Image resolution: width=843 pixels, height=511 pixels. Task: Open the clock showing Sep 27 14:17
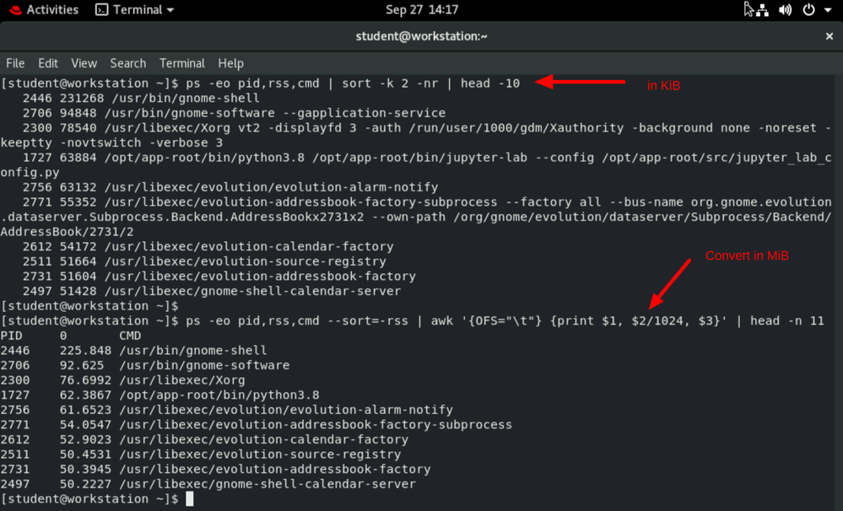(421, 10)
